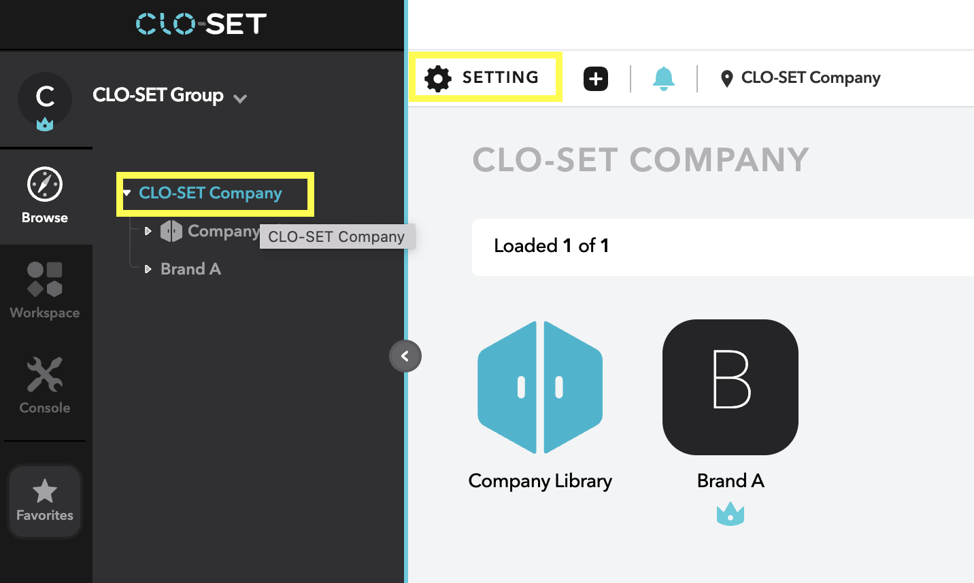
Task: Click the C group avatar
Action: [x=45, y=99]
